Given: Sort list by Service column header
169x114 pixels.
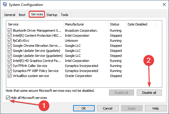Looking at the screenshot, I should (x=35, y=24).
